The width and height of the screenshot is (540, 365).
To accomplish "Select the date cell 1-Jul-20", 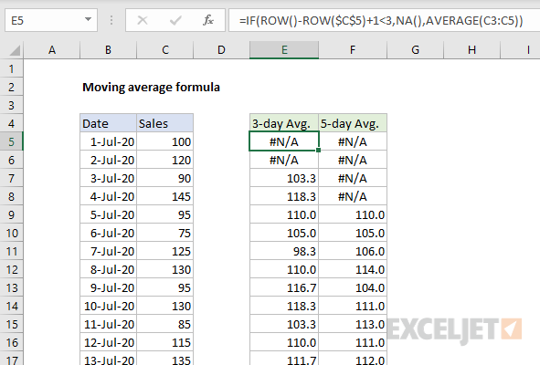I will 108,141.
